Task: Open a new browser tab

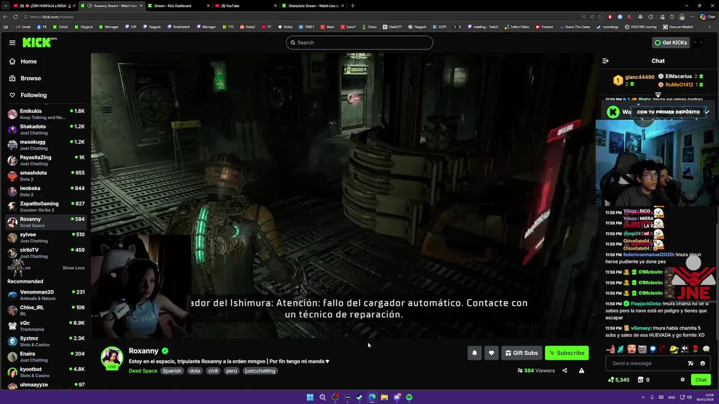Action: [353, 6]
